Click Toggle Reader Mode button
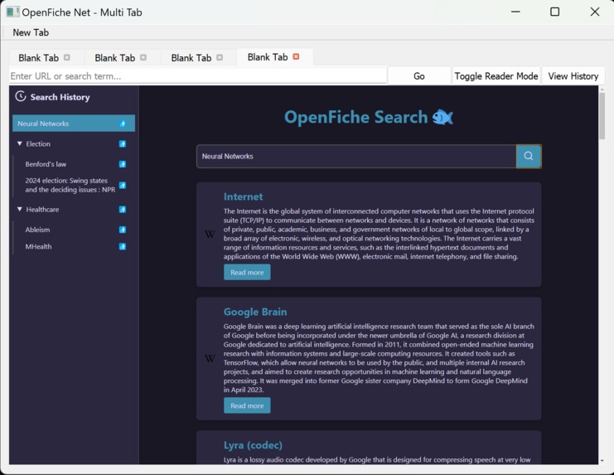 tap(496, 76)
